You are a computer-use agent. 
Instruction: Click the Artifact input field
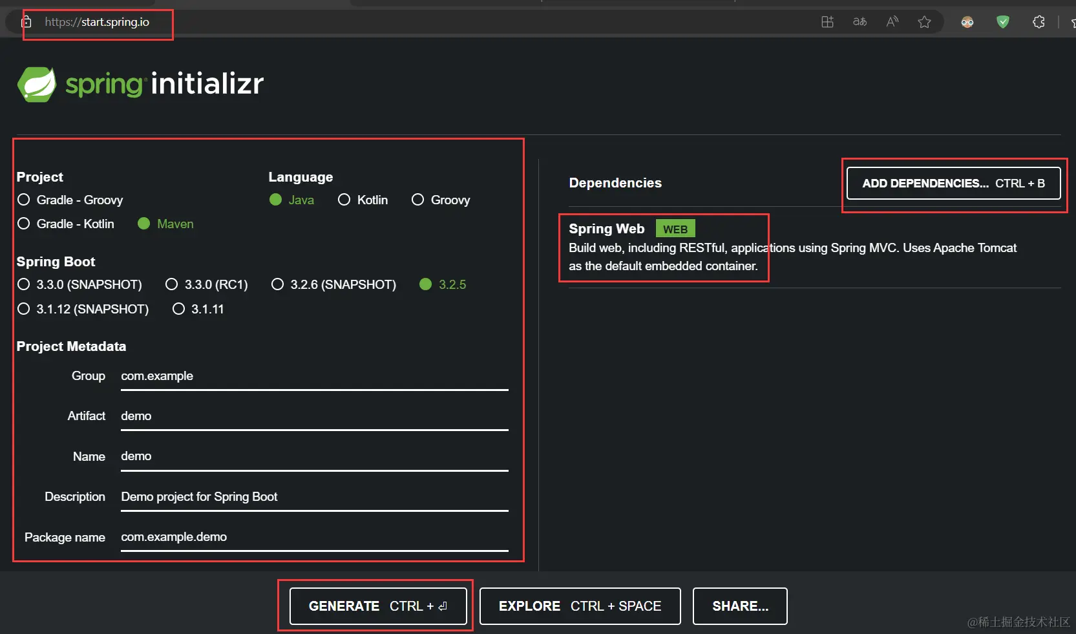pyautogui.click(x=315, y=417)
